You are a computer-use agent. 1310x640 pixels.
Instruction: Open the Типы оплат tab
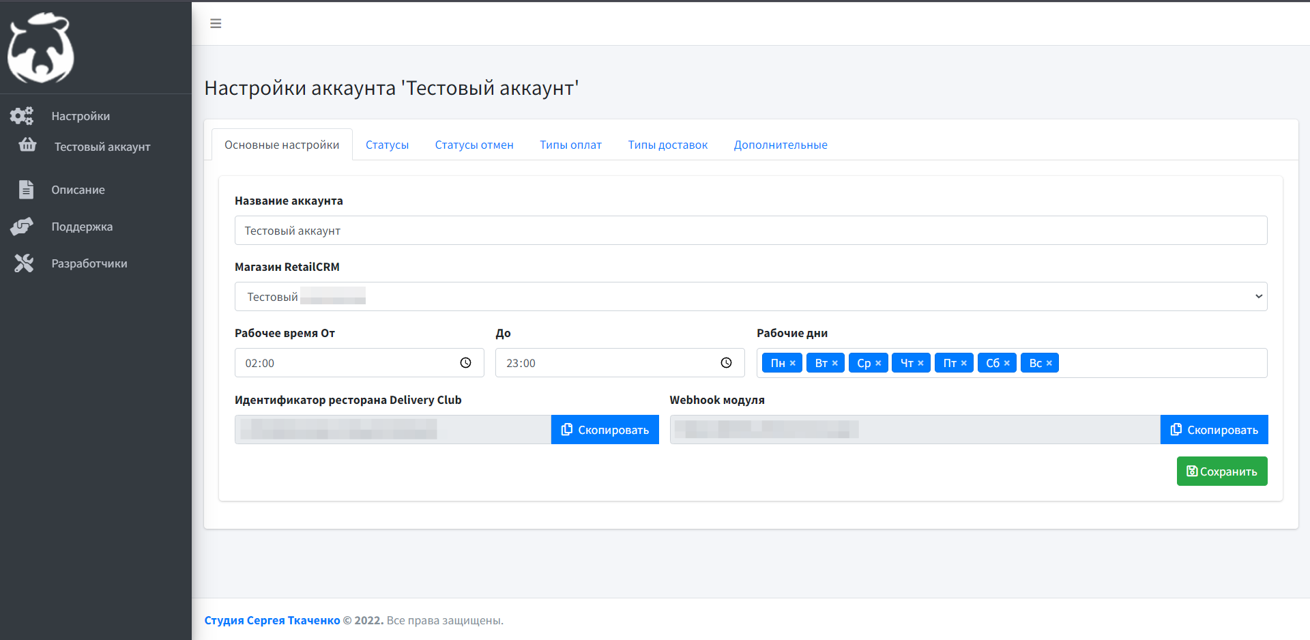click(570, 145)
